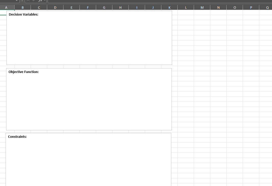
Task: Select column C header
Action: pos(39,7)
